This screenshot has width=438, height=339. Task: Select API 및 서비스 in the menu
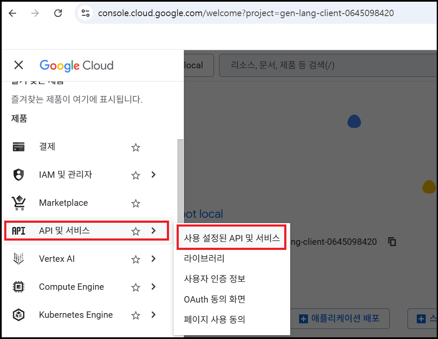coord(64,231)
